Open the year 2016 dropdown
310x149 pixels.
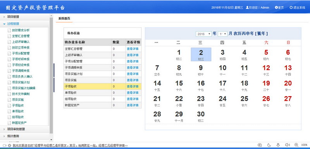click(204, 34)
